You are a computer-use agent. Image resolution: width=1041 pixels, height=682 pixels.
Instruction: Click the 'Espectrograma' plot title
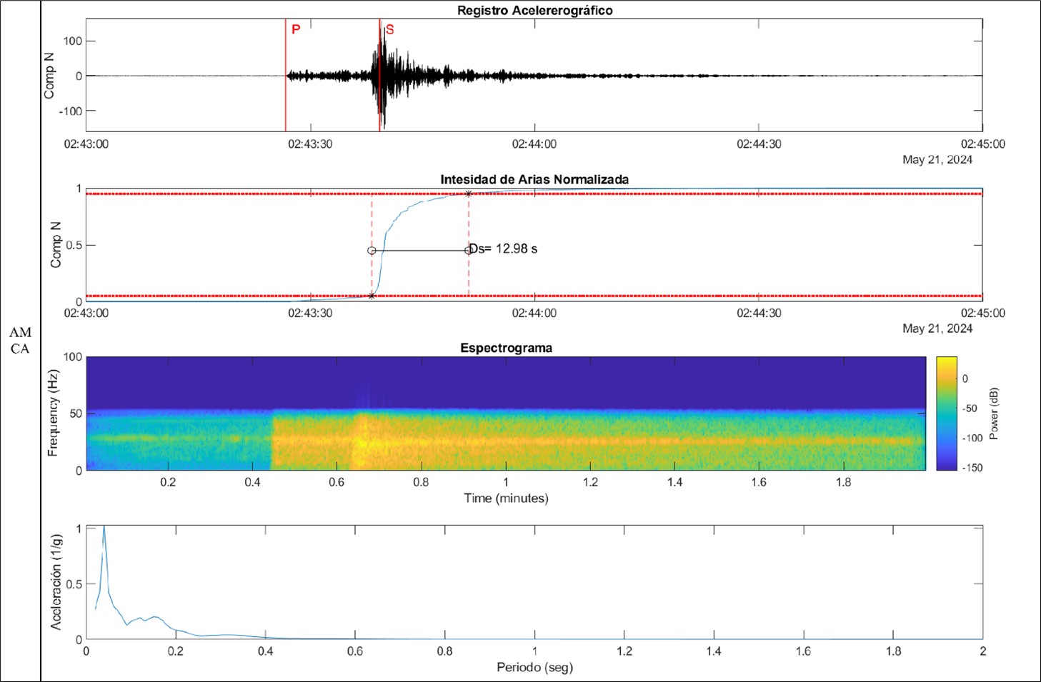pyautogui.click(x=506, y=348)
